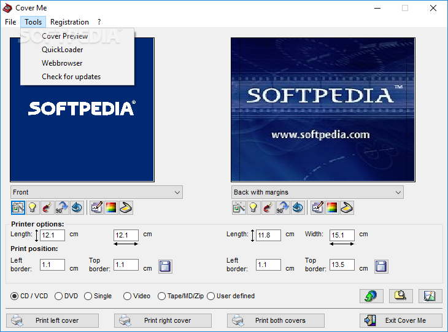Image resolution: width=448 pixels, height=332 pixels.
Task: Click Print both covers button
Action: tap(276, 320)
